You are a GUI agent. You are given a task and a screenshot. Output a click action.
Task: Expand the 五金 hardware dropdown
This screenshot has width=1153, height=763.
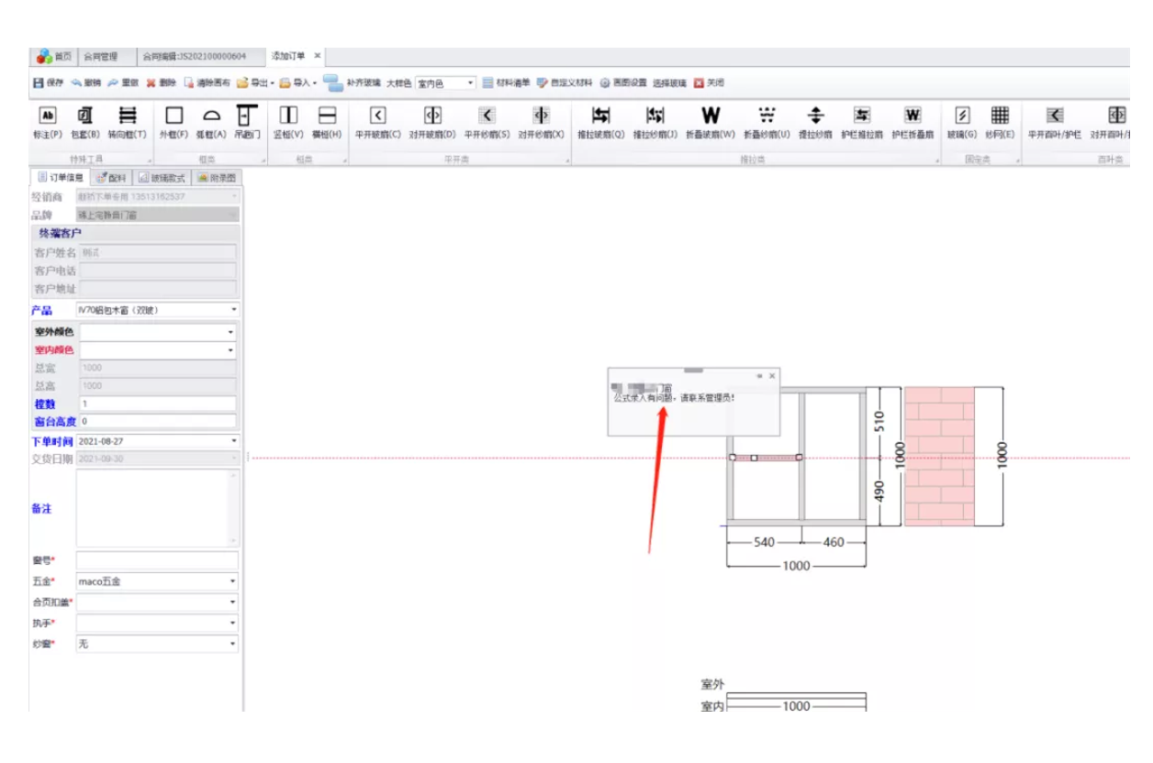coord(231,581)
